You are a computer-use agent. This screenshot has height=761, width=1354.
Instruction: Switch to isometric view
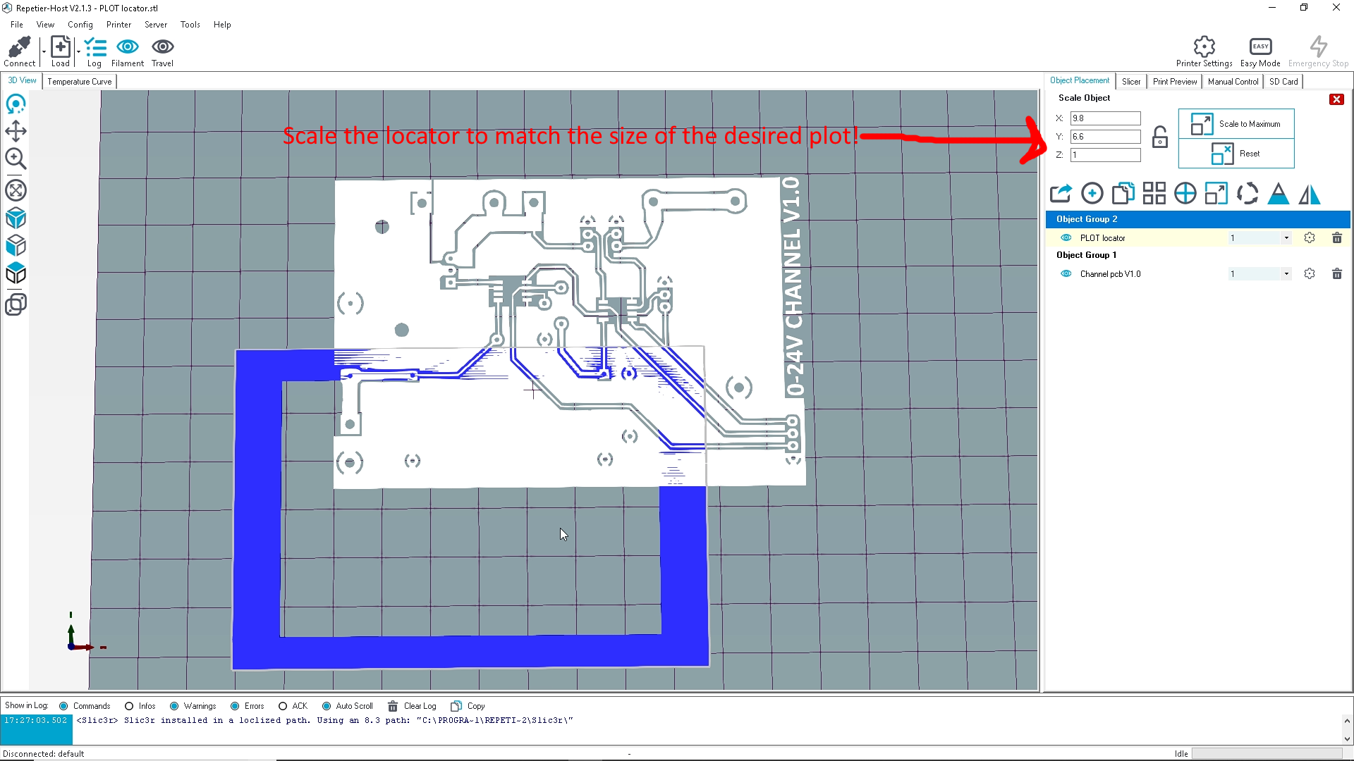[16, 218]
